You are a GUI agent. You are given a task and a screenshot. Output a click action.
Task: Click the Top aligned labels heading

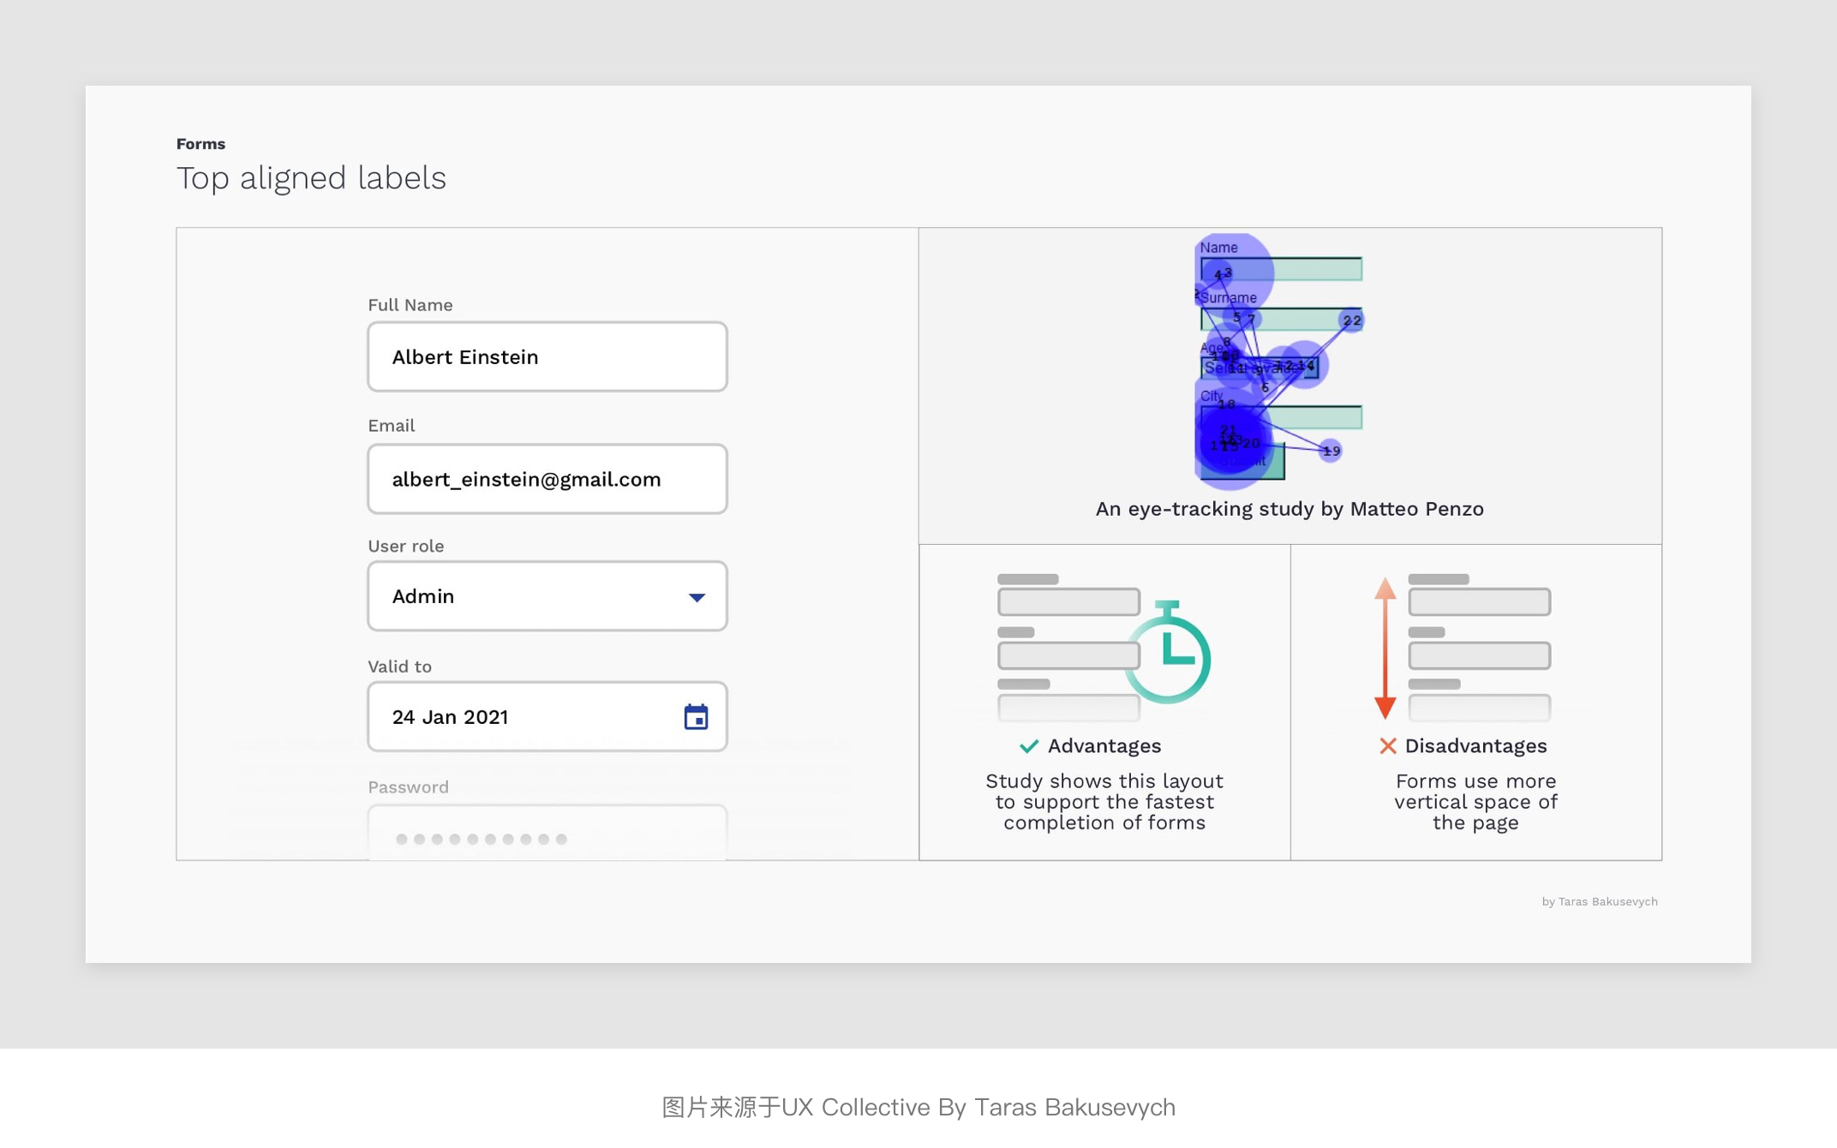[x=311, y=178]
